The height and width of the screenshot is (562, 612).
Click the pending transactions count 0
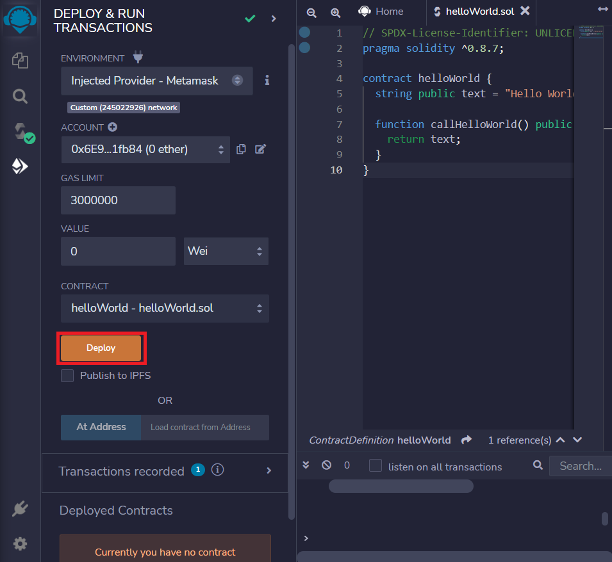click(347, 465)
